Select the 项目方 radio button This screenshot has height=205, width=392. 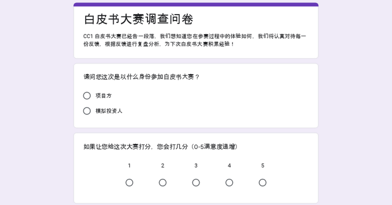tap(87, 96)
